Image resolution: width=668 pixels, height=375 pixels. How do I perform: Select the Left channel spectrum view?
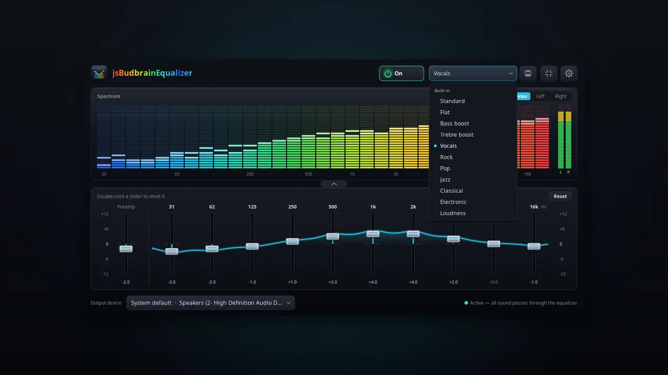click(540, 96)
